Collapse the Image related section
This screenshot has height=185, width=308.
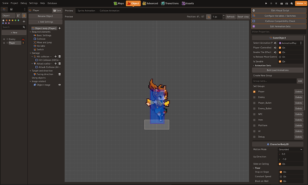pyautogui.click(x=30, y=81)
